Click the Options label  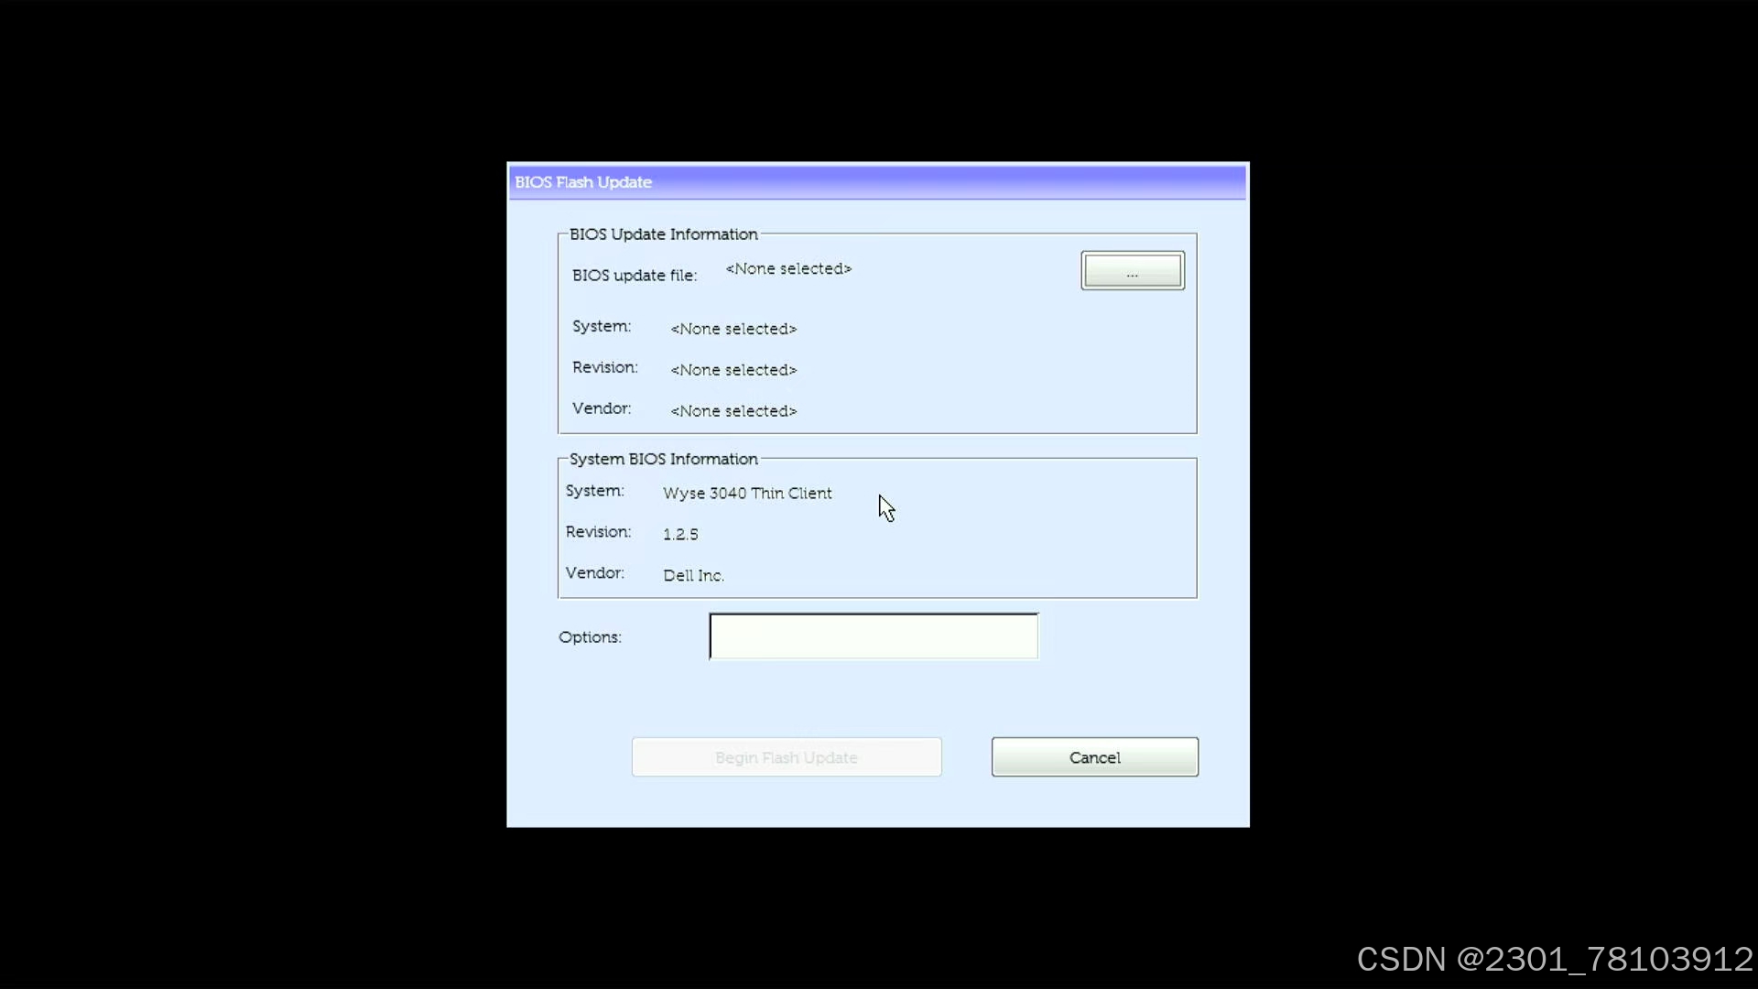(589, 637)
